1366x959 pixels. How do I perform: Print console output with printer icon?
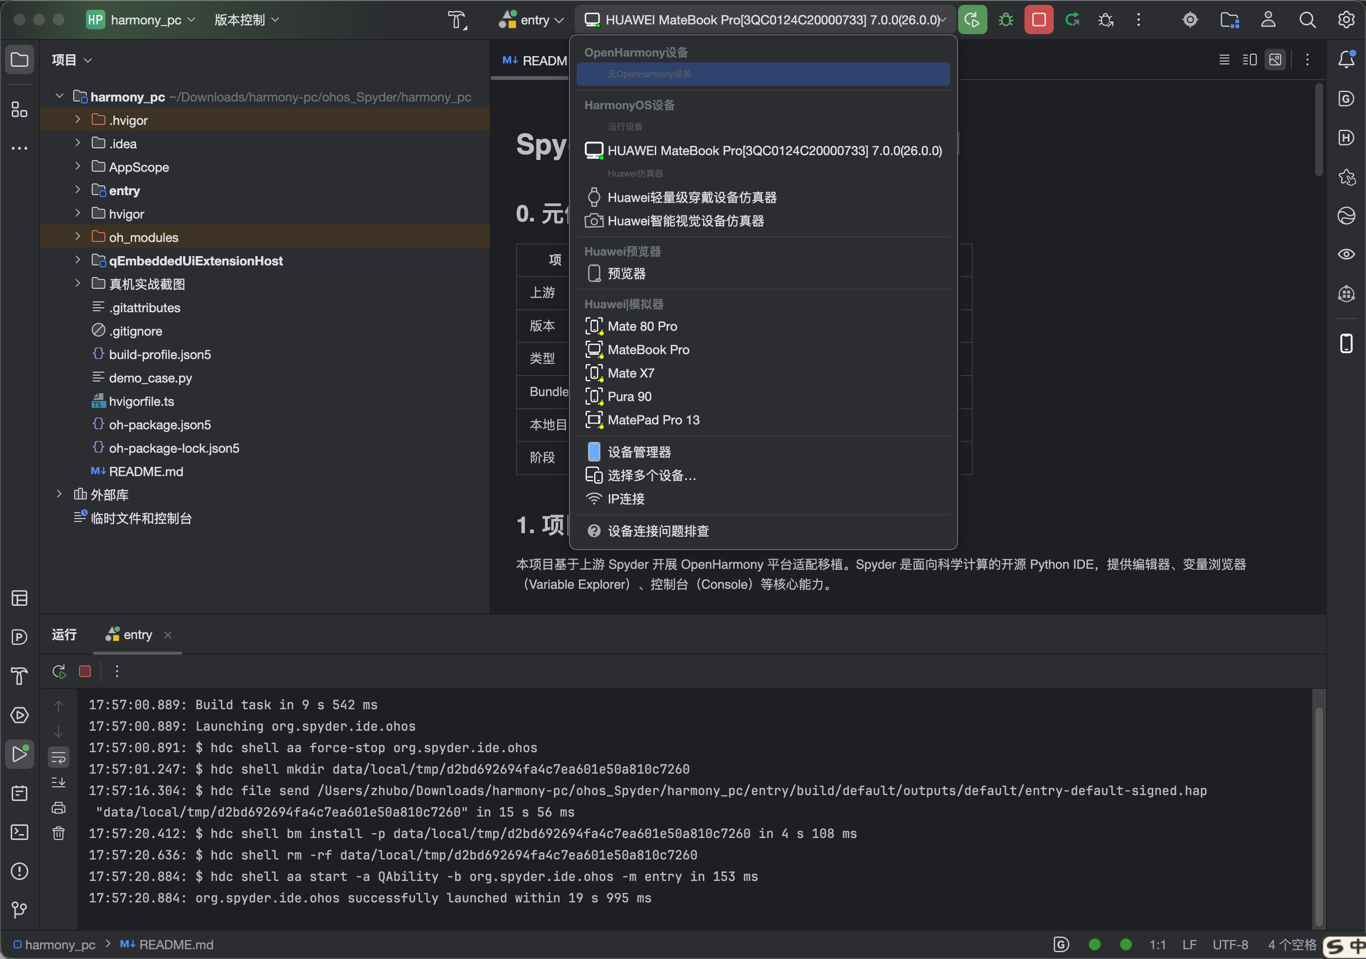tap(59, 808)
